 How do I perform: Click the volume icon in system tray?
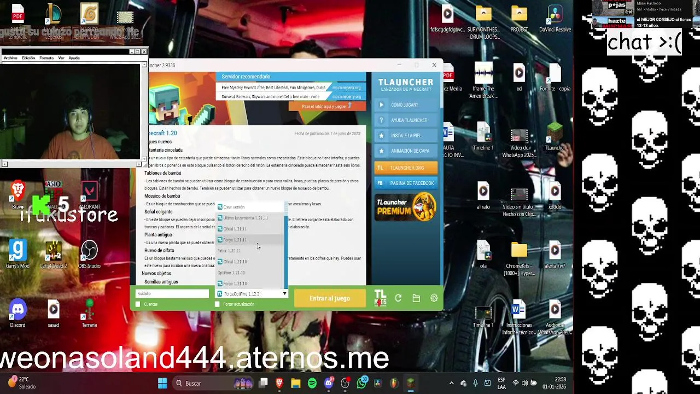[x=524, y=383]
